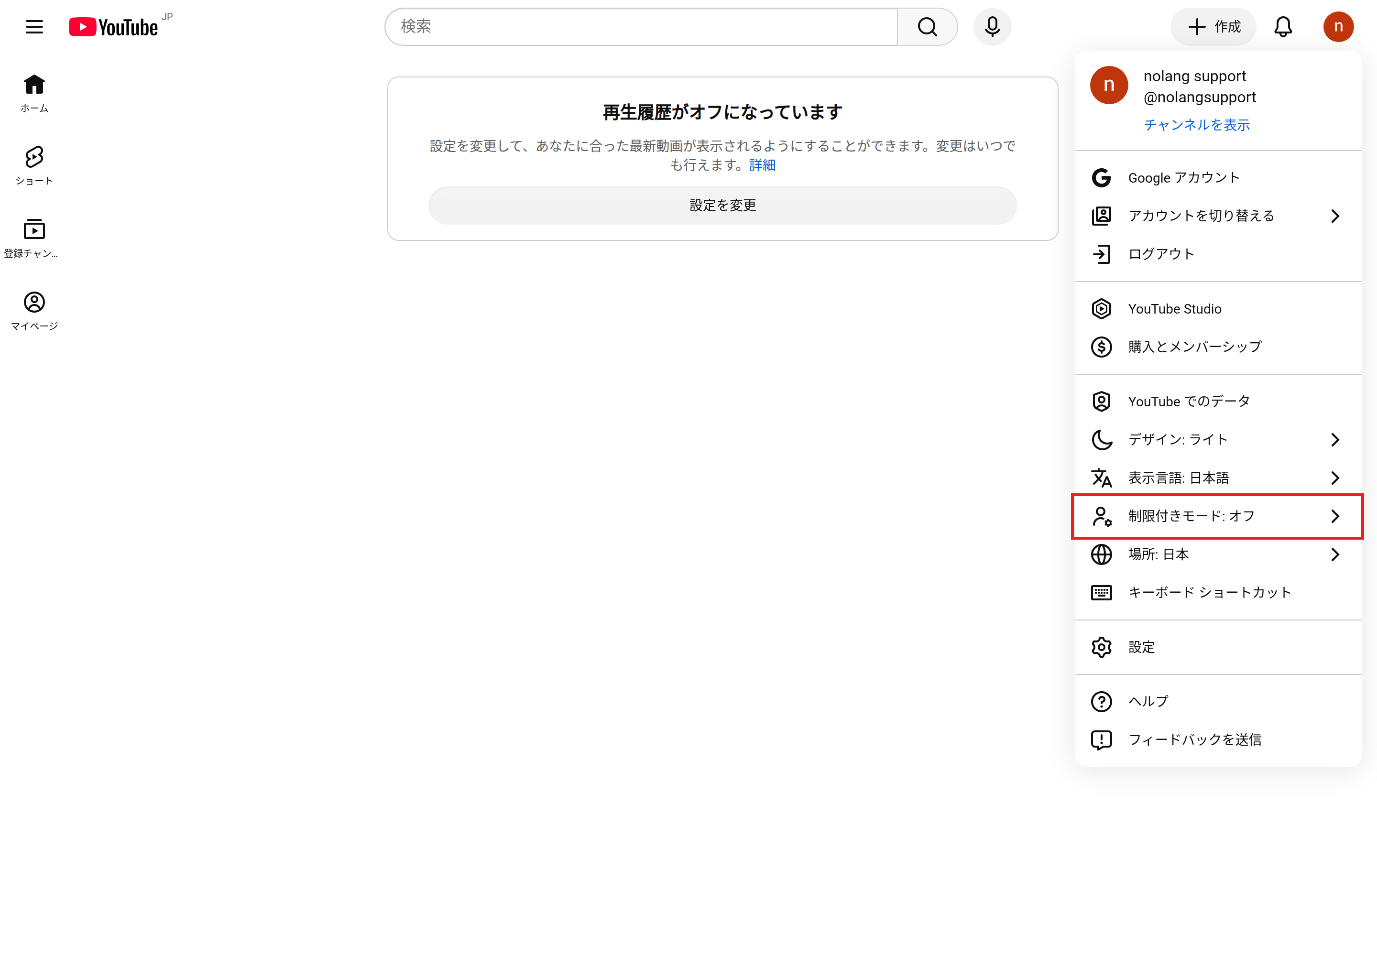This screenshot has width=1377, height=956.
Task: Click the Google アカウント G icon
Action: (x=1101, y=178)
